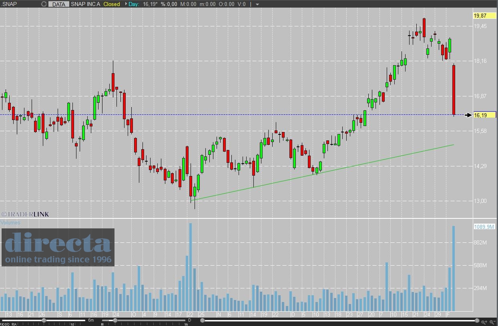
Task: Click the timeframe slider handle near D
Action: coord(115,320)
